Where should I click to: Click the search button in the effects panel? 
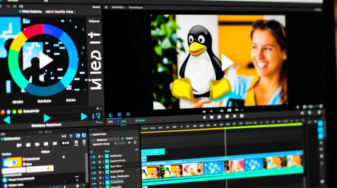coord(122,138)
